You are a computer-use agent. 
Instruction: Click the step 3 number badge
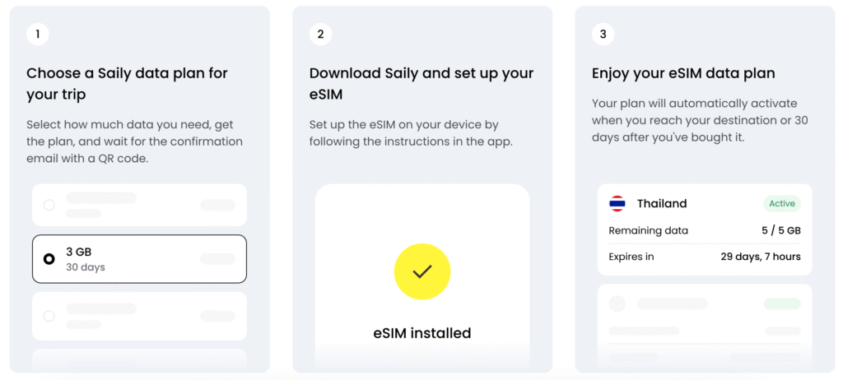pos(603,34)
